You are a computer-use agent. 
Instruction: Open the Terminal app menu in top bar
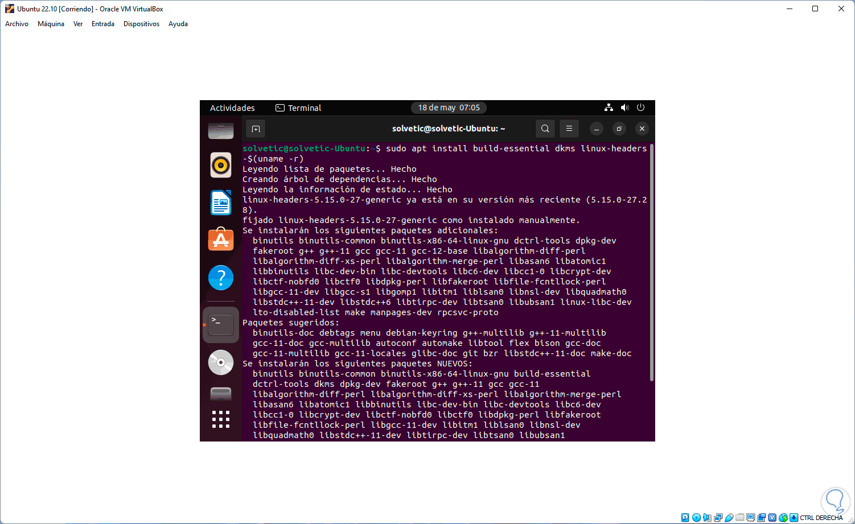pos(298,108)
